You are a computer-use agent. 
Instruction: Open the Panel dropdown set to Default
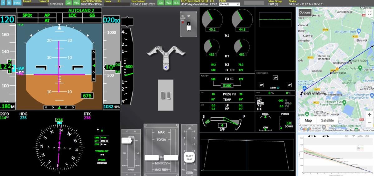(x=229, y=4)
